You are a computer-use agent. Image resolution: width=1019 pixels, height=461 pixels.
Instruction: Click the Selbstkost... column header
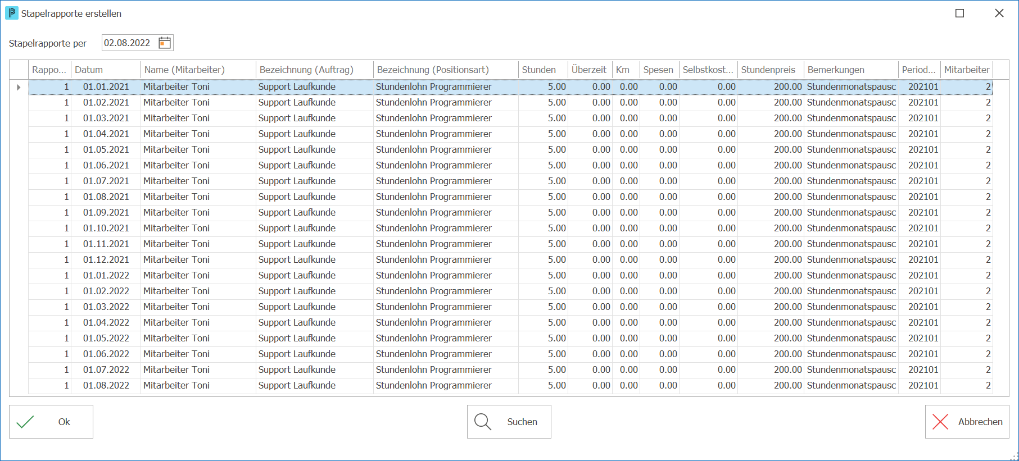708,70
